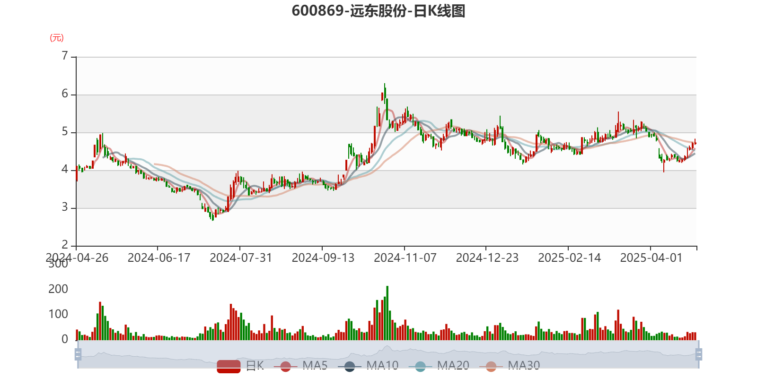757x378 pixels.
Task: Click the MA5 legend circle marker
Action: pyautogui.click(x=285, y=366)
